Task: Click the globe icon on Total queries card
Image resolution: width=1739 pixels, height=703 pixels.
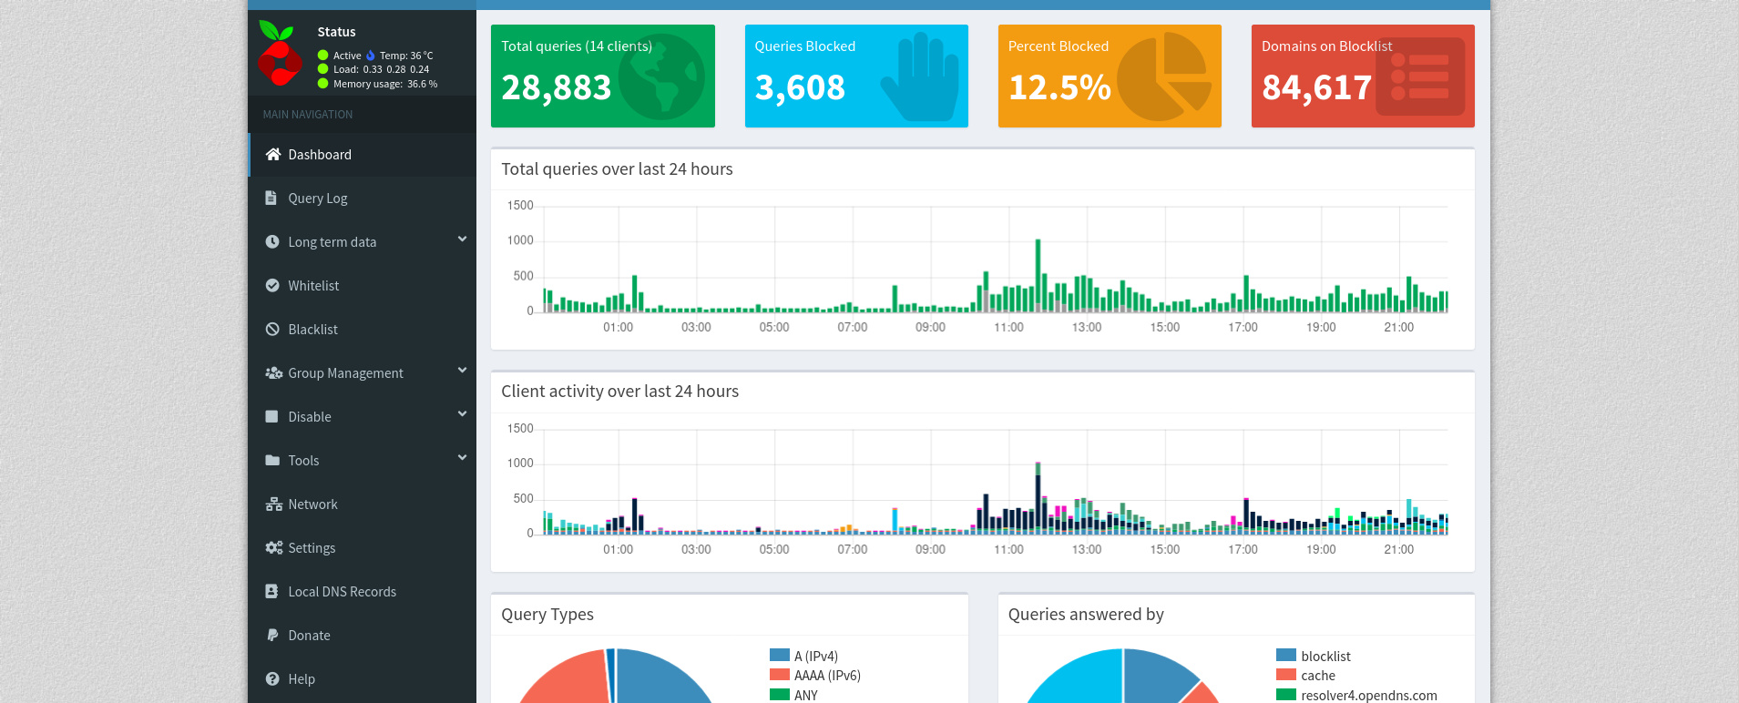Action: coord(662,76)
